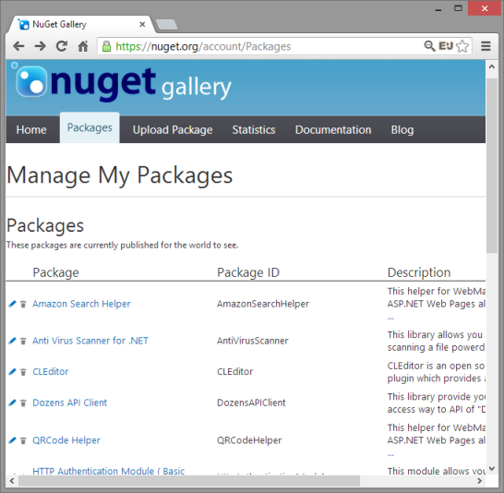Click the Manage My Packages heading

coord(120,175)
